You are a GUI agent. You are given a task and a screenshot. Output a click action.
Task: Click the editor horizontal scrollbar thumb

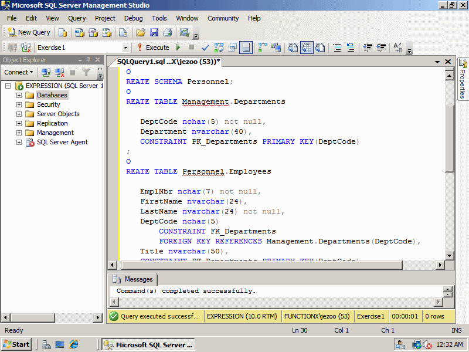(262, 265)
